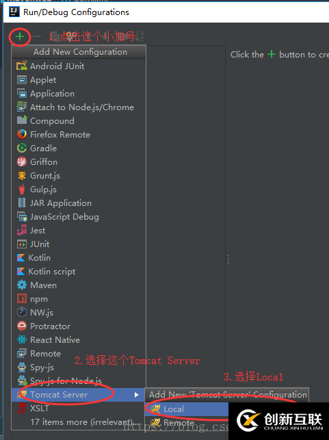
Task: Click the panel splitter grip handle
Action: click(x=228, y=259)
